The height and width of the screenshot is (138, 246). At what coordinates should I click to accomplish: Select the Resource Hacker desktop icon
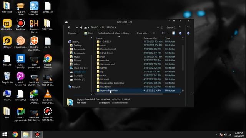[34, 26]
